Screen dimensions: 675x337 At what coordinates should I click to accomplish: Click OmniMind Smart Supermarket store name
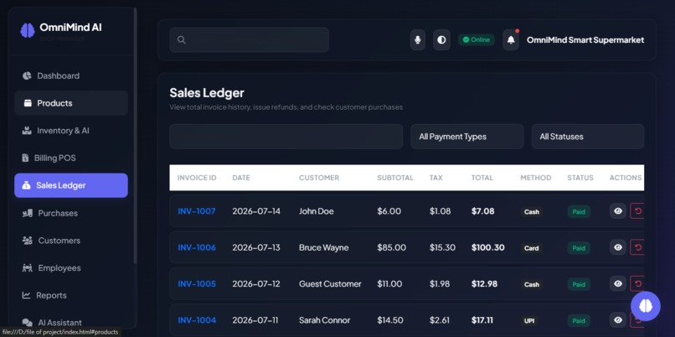(x=585, y=40)
